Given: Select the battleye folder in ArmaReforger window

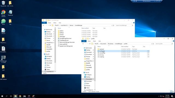Looking at the screenshot, I should click(x=62, y=33).
